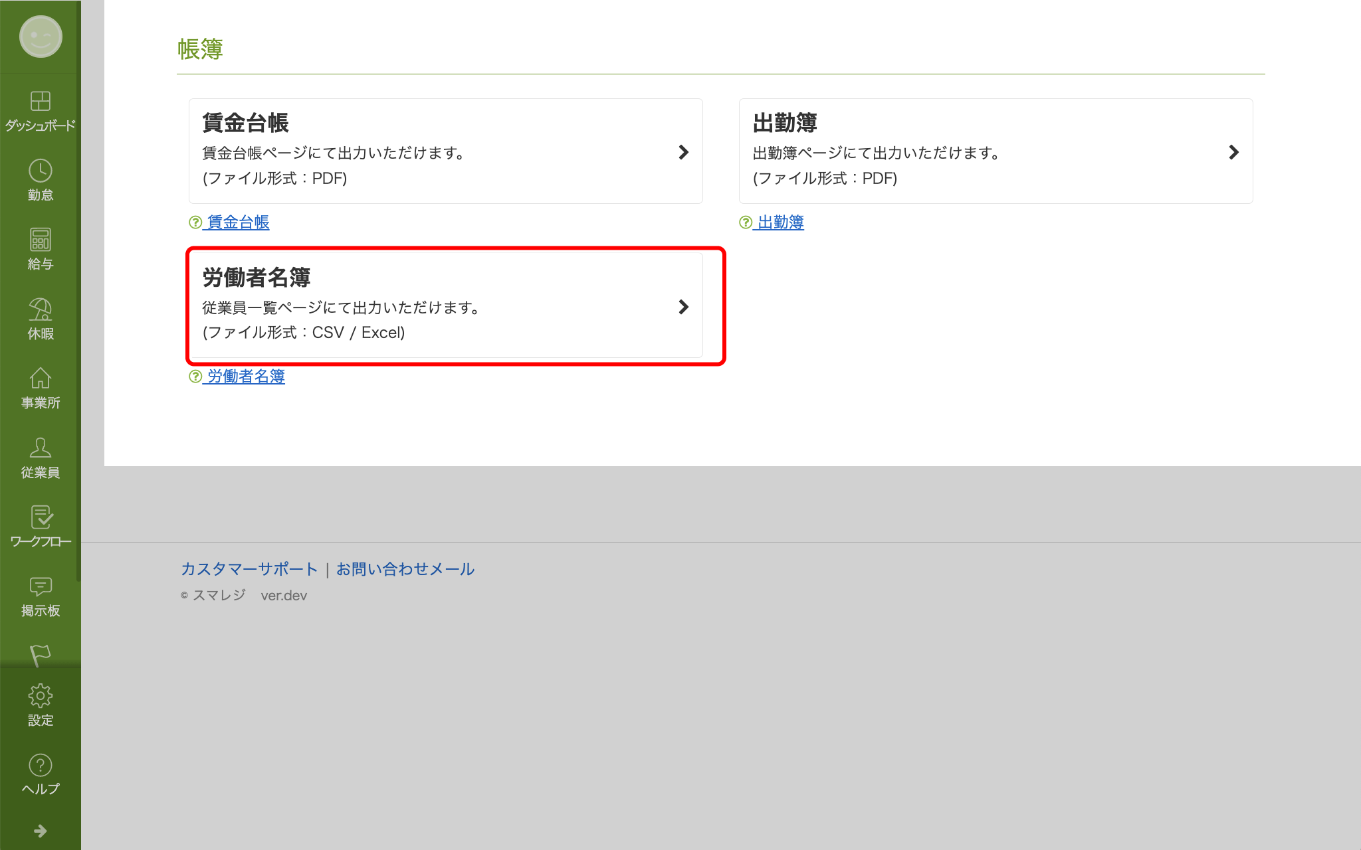This screenshot has height=850, width=1361.
Task: Click the flag icon in sidebar
Action: (40, 655)
